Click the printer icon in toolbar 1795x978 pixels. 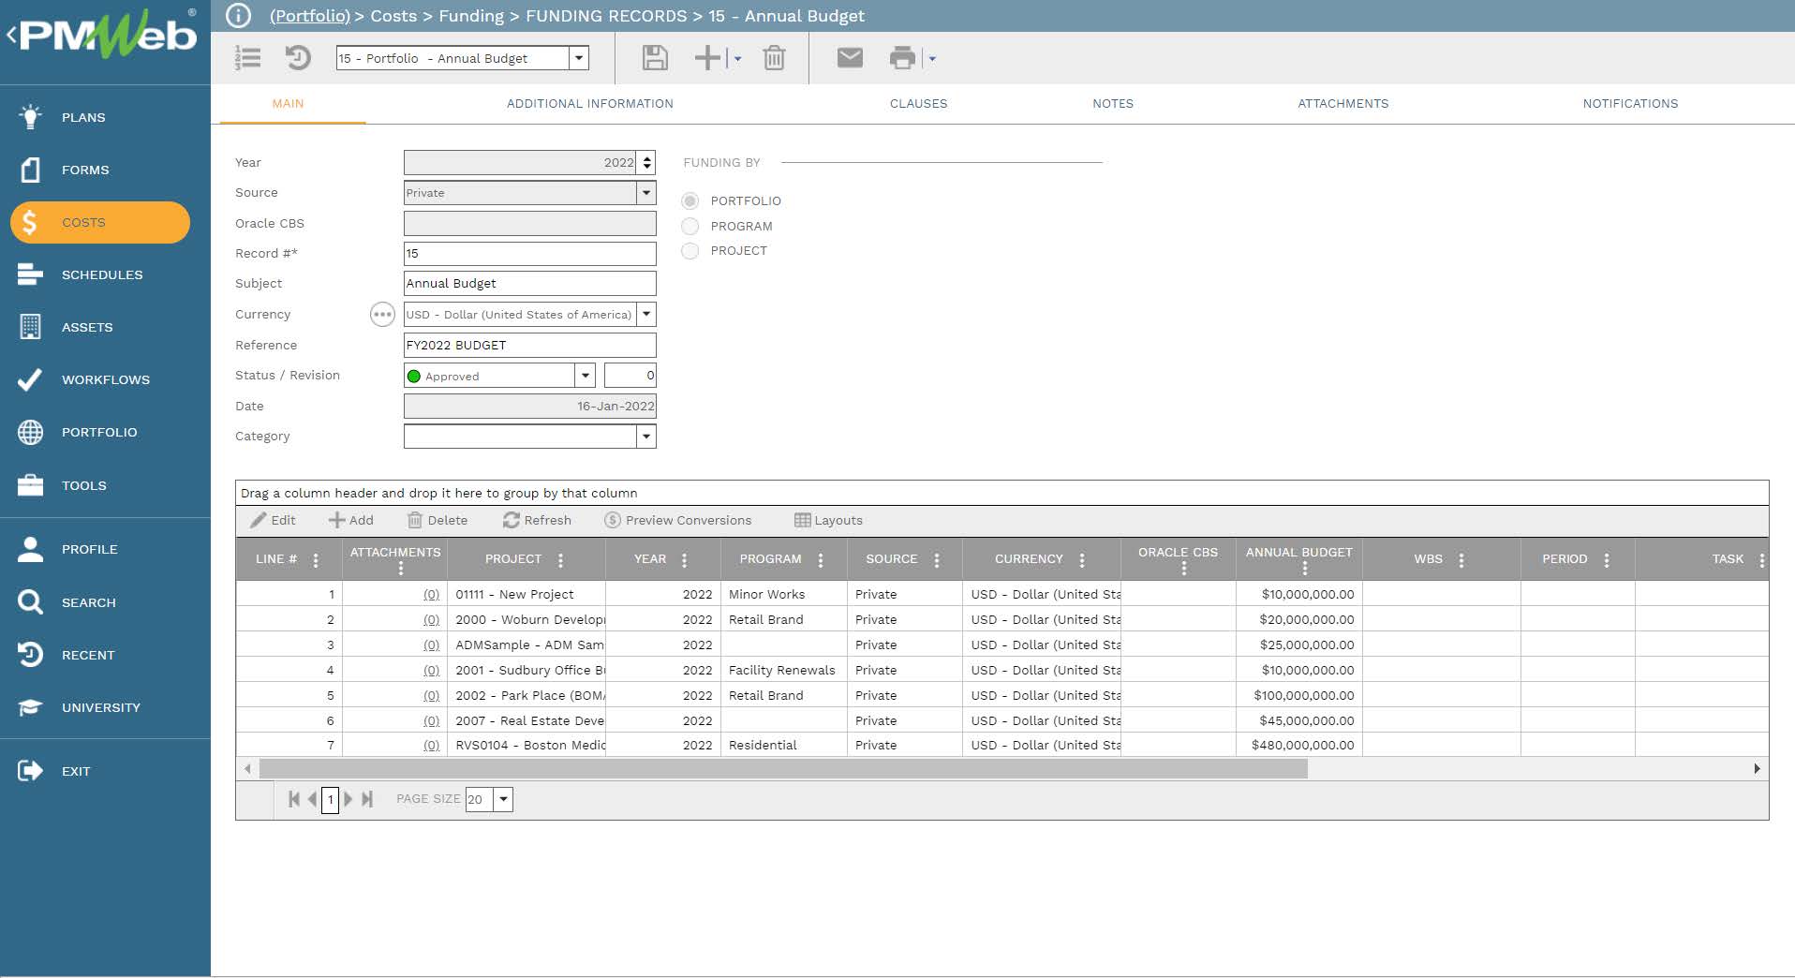902,58
